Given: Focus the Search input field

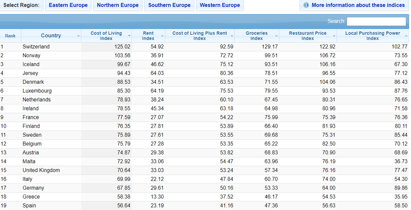Looking at the screenshot, I should [376, 21].
